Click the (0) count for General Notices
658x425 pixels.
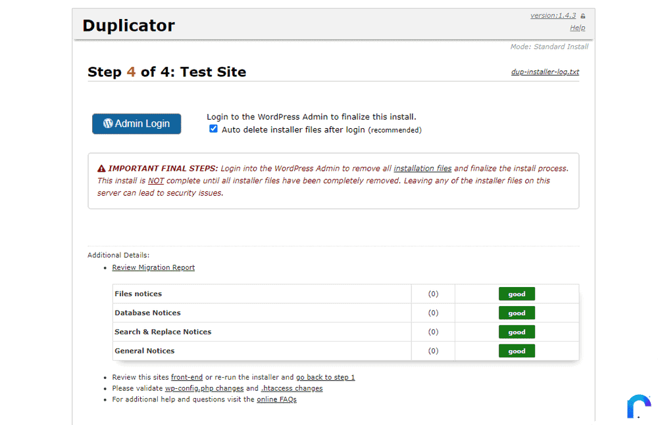tap(433, 351)
